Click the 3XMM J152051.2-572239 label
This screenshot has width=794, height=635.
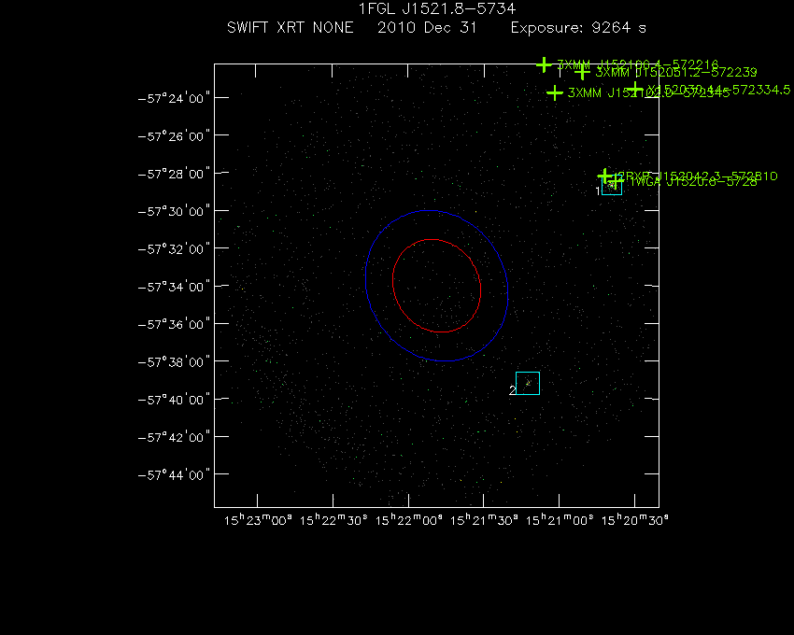point(676,73)
